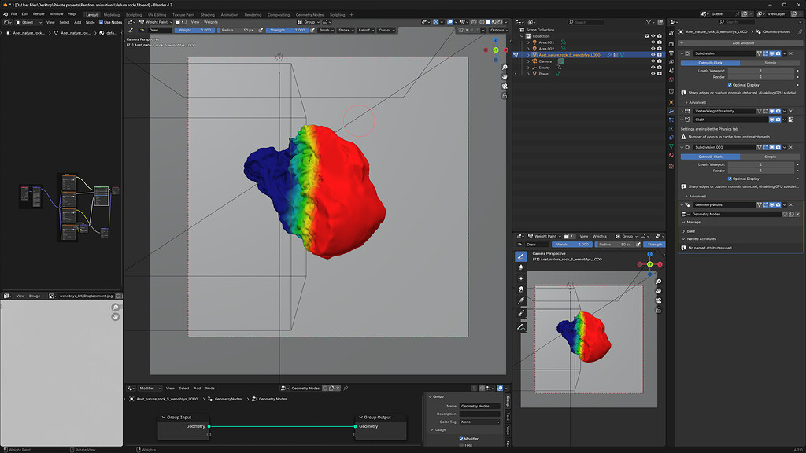806x453 pixels.
Task: Open File menu
Action: [x=14, y=14]
